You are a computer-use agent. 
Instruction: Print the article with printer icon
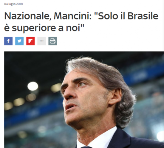(52, 41)
